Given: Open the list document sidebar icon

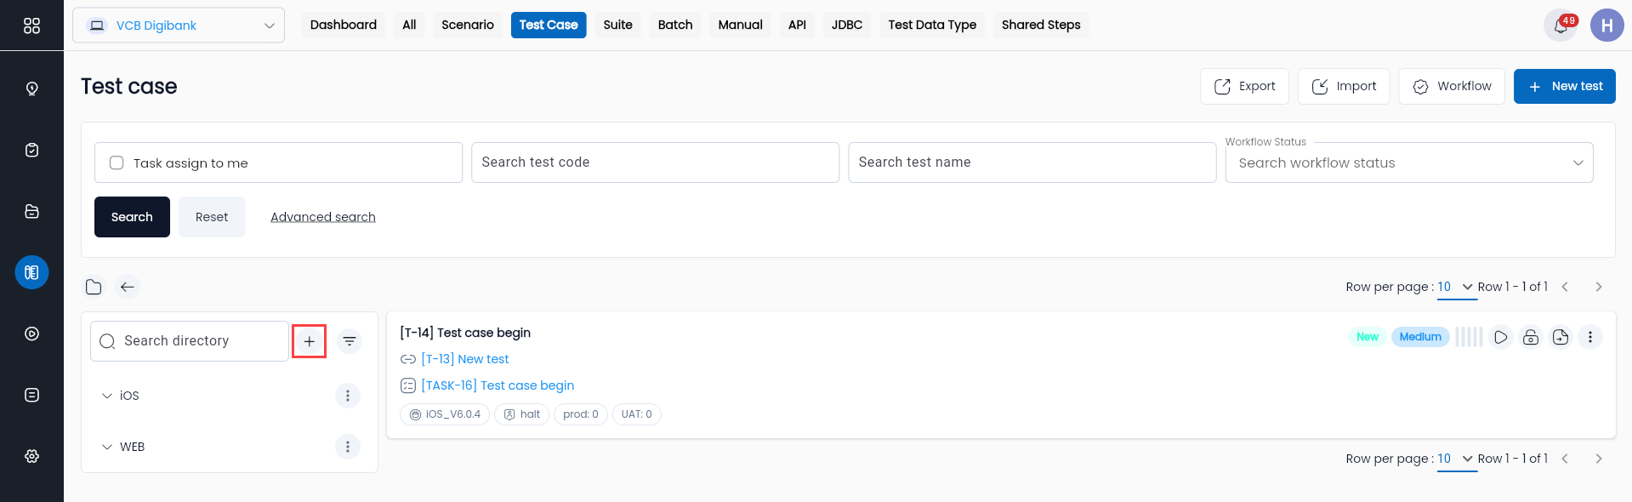Looking at the screenshot, I should point(31,395).
